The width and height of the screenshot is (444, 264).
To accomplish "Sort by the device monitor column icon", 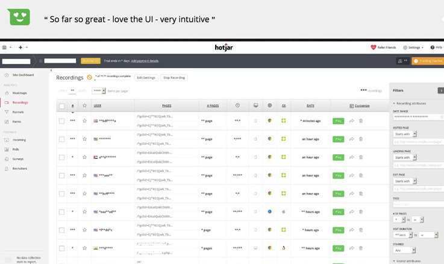I will (x=255, y=105).
